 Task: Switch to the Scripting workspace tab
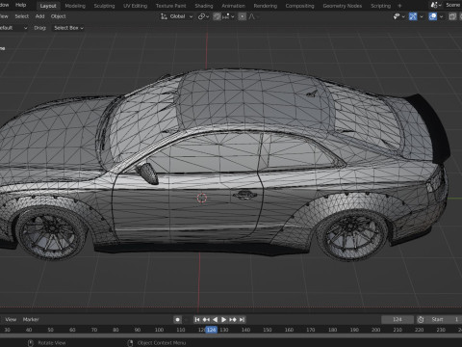380,6
